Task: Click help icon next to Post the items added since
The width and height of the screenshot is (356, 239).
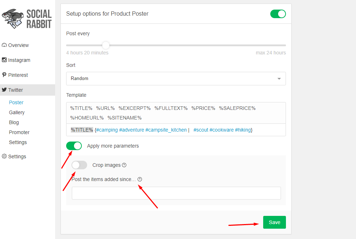Action: pyautogui.click(x=140, y=179)
